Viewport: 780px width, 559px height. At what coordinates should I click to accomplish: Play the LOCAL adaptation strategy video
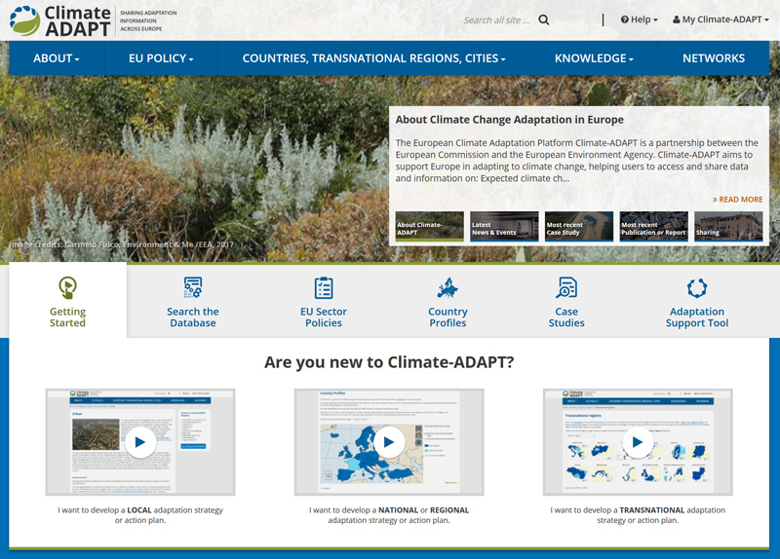tap(140, 442)
